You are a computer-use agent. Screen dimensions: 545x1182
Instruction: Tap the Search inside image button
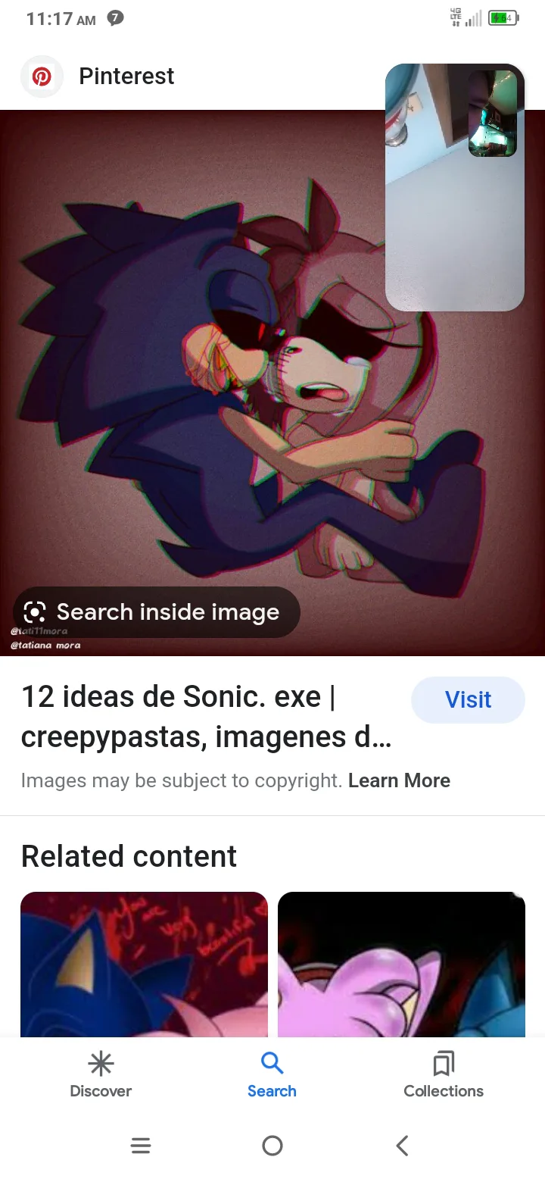(157, 612)
